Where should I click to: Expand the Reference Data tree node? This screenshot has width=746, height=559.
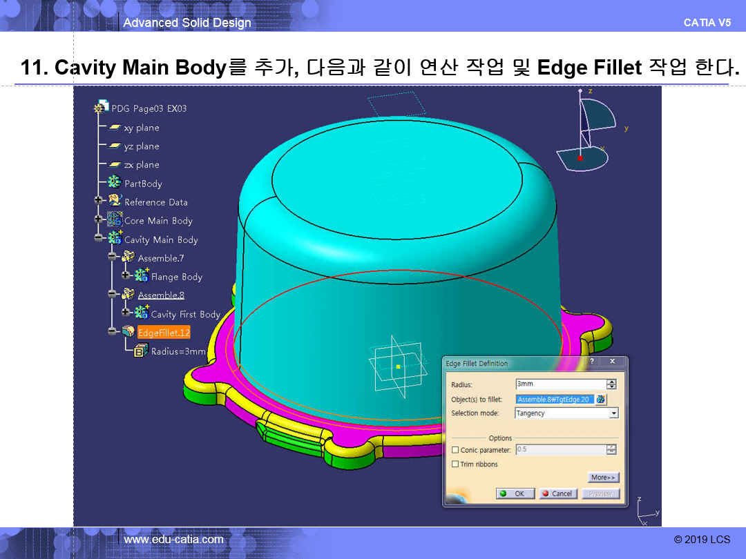98,202
